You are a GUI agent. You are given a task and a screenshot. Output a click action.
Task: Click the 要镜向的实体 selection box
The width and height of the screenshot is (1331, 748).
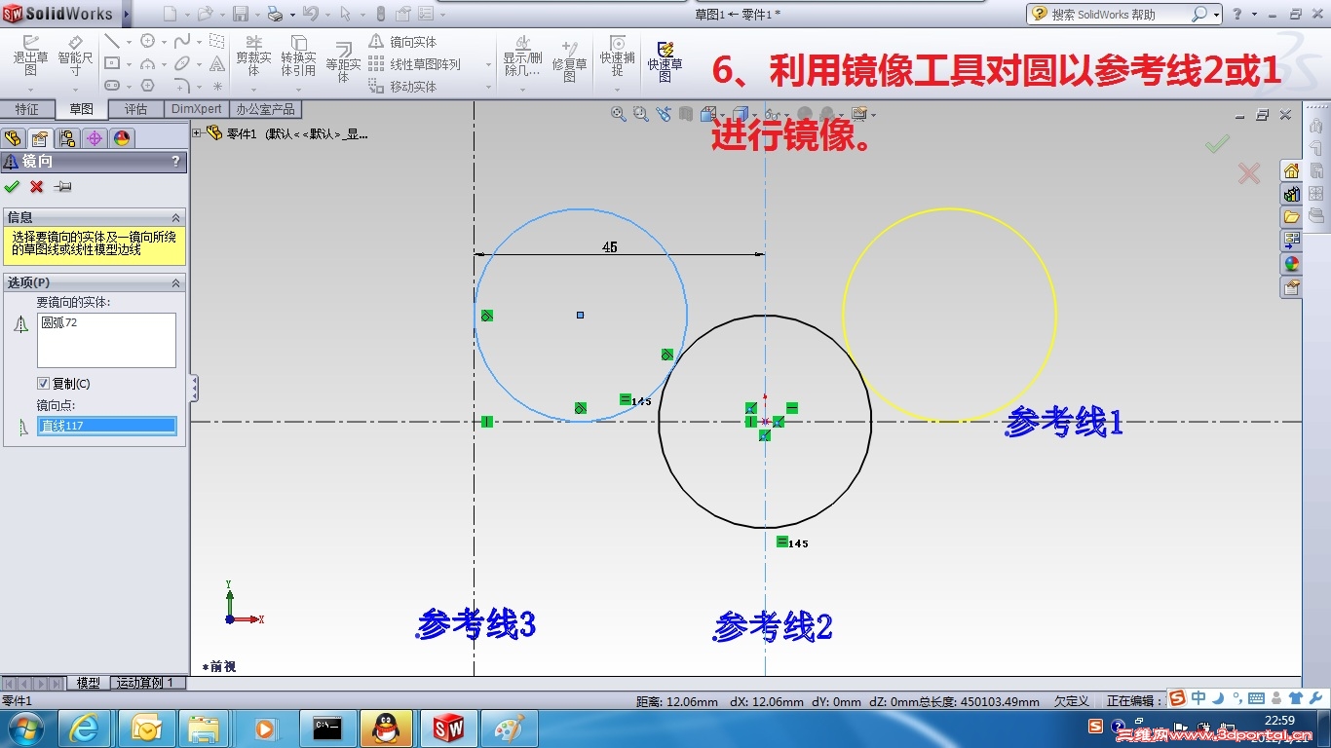[106, 340]
